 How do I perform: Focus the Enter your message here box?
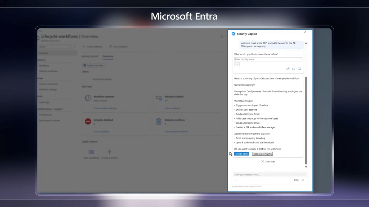click(269, 175)
